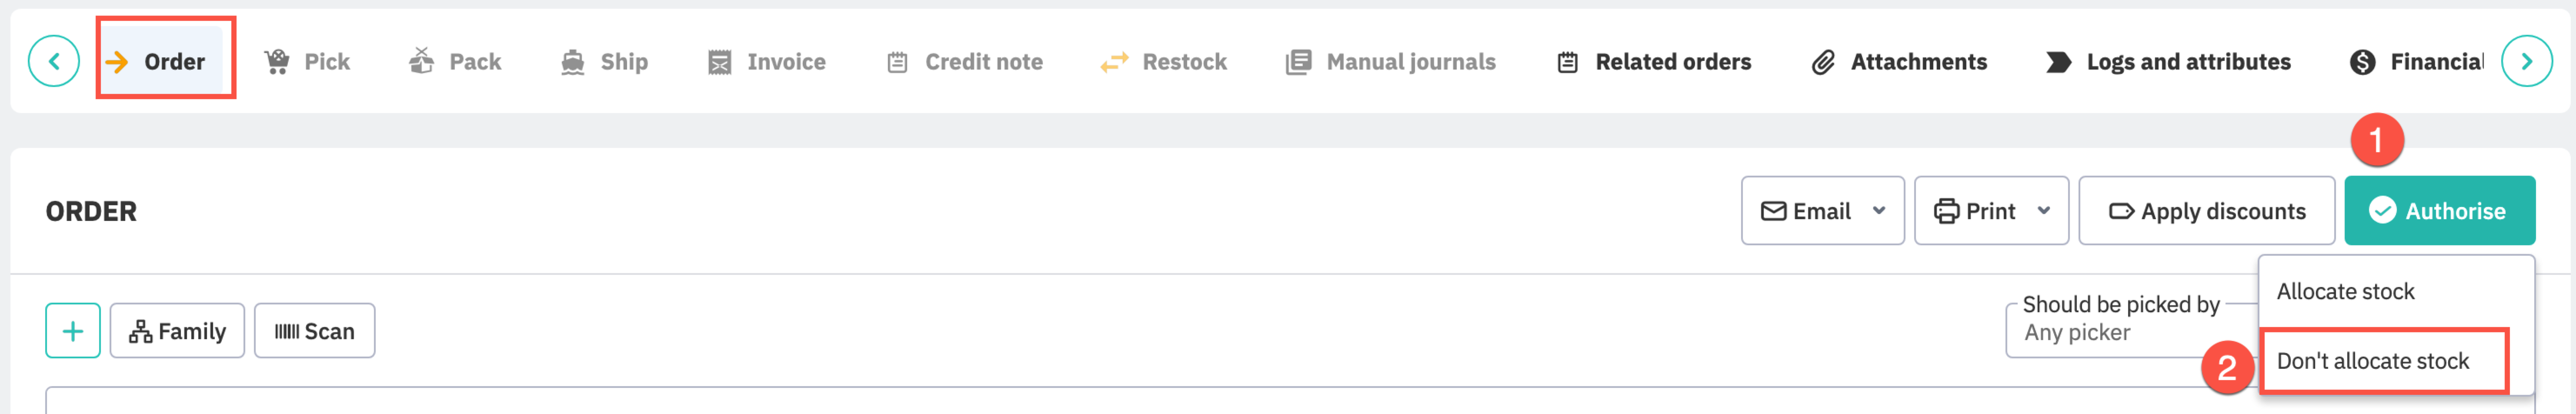Choose Don't allocate stock option
Screen dimensions: 2576x414
(x=2372, y=361)
